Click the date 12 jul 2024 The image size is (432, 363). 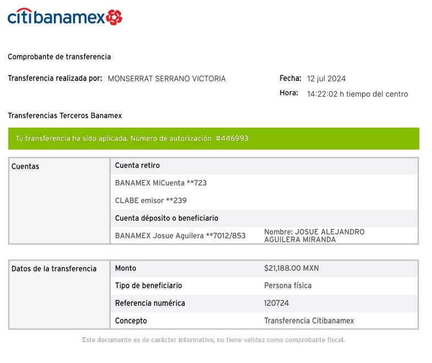326,79
